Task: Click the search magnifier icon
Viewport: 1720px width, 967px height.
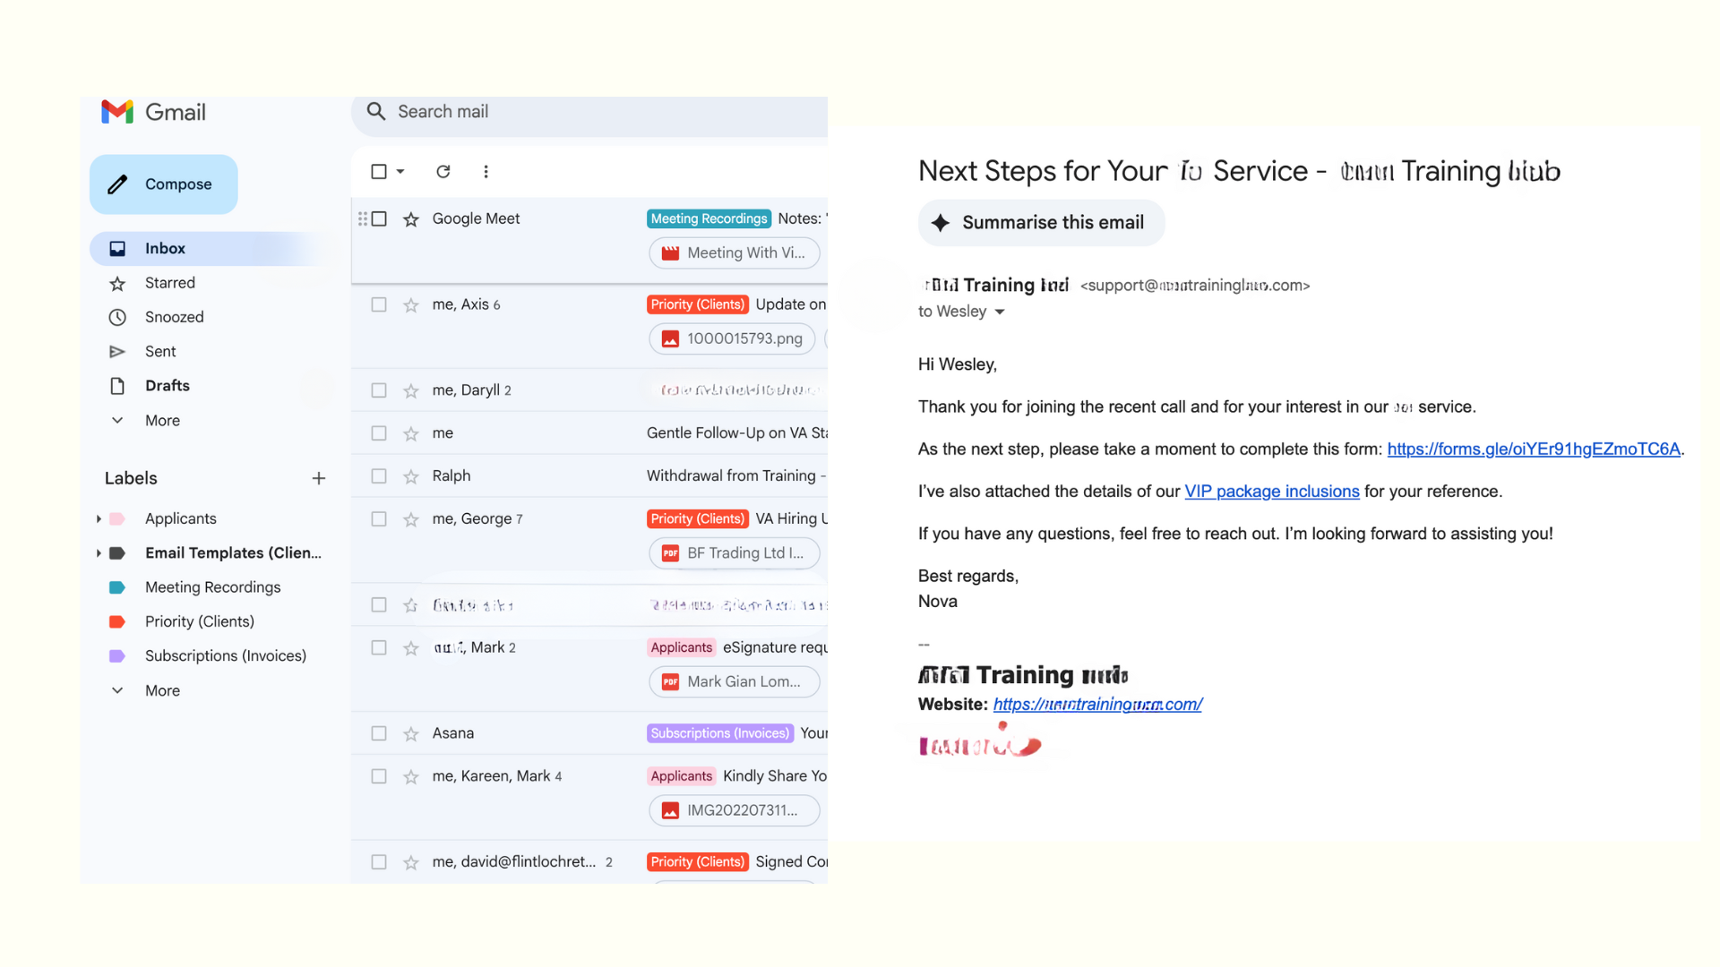Action: click(376, 111)
